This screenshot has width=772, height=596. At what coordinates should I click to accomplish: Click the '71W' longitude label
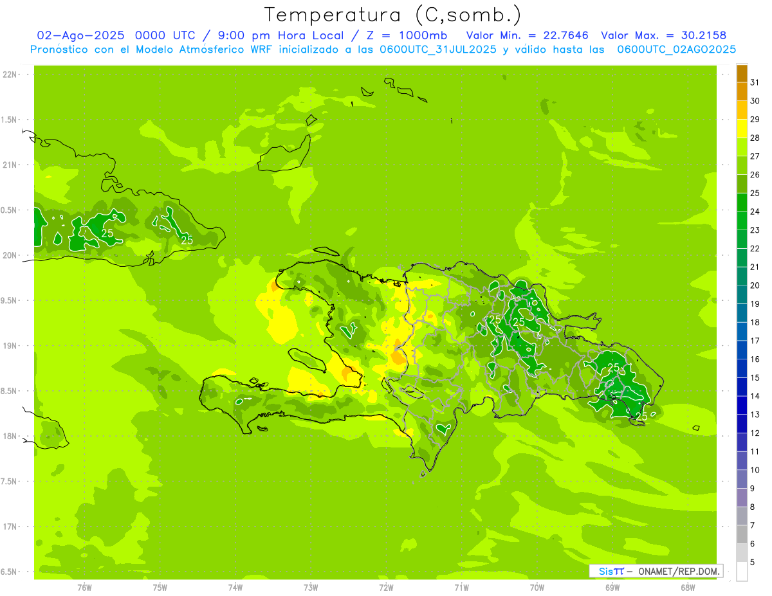[461, 587]
